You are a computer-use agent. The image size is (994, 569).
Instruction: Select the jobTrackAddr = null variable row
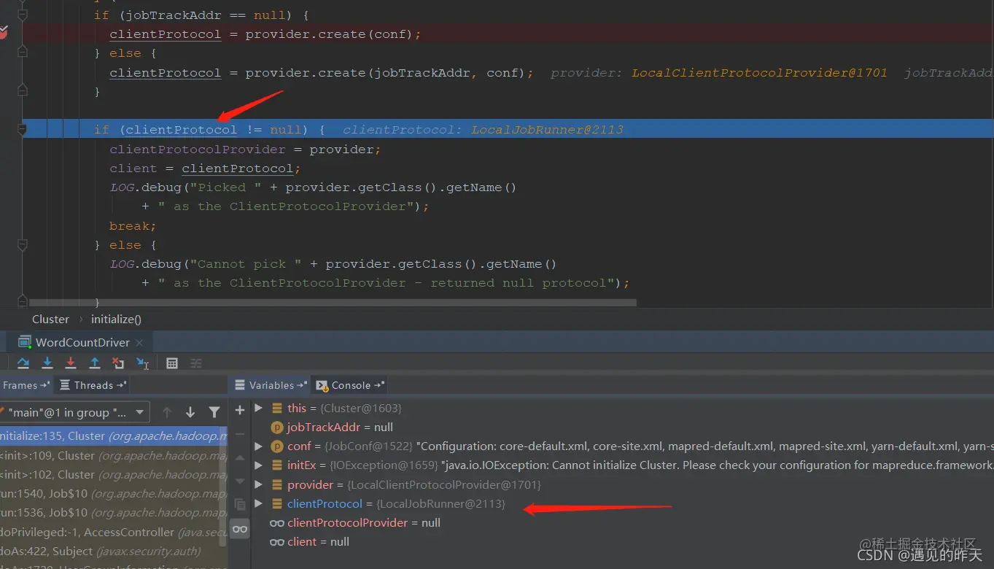[622, 427]
